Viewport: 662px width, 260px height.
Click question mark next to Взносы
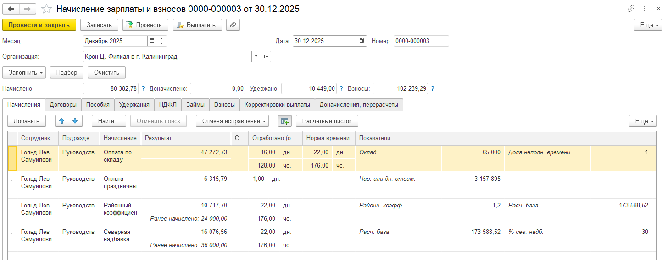pos(433,88)
